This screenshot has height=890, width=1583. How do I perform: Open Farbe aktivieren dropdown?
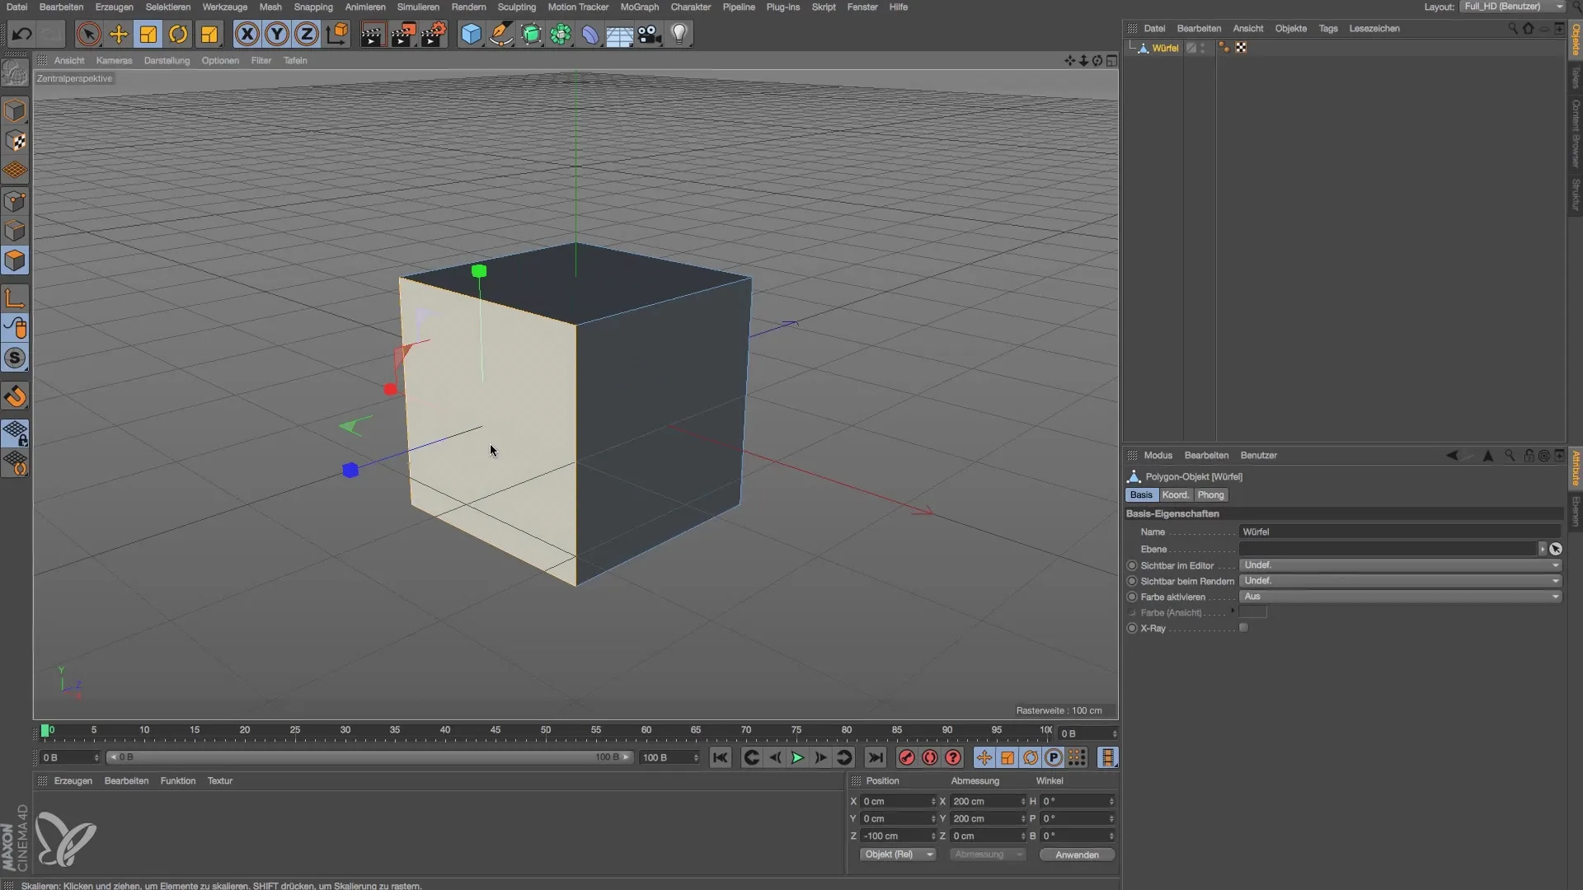1401,597
